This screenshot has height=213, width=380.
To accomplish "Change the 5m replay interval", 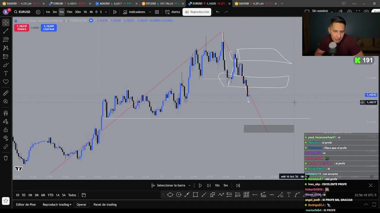I will point(226,185).
